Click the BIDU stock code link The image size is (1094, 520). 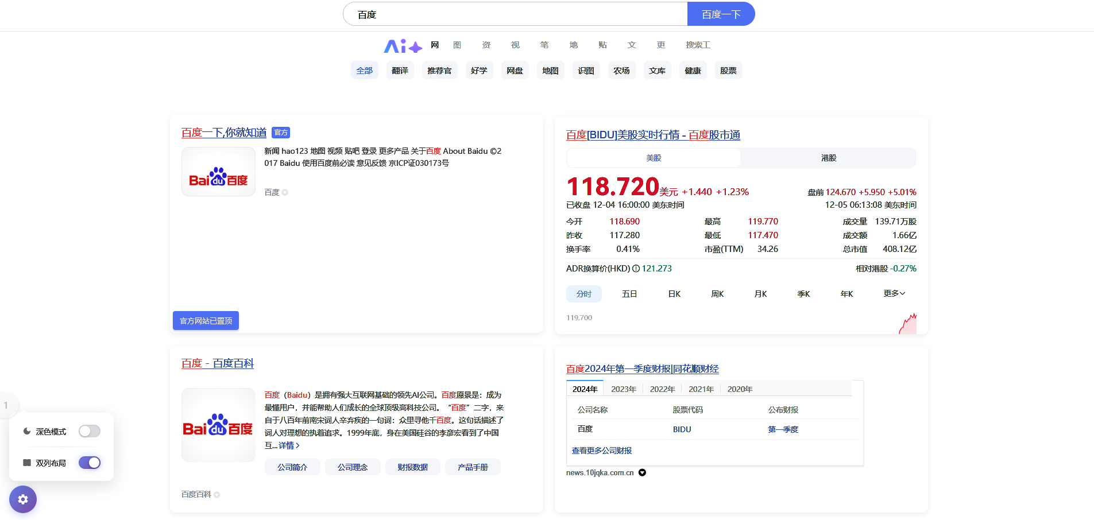coord(682,429)
